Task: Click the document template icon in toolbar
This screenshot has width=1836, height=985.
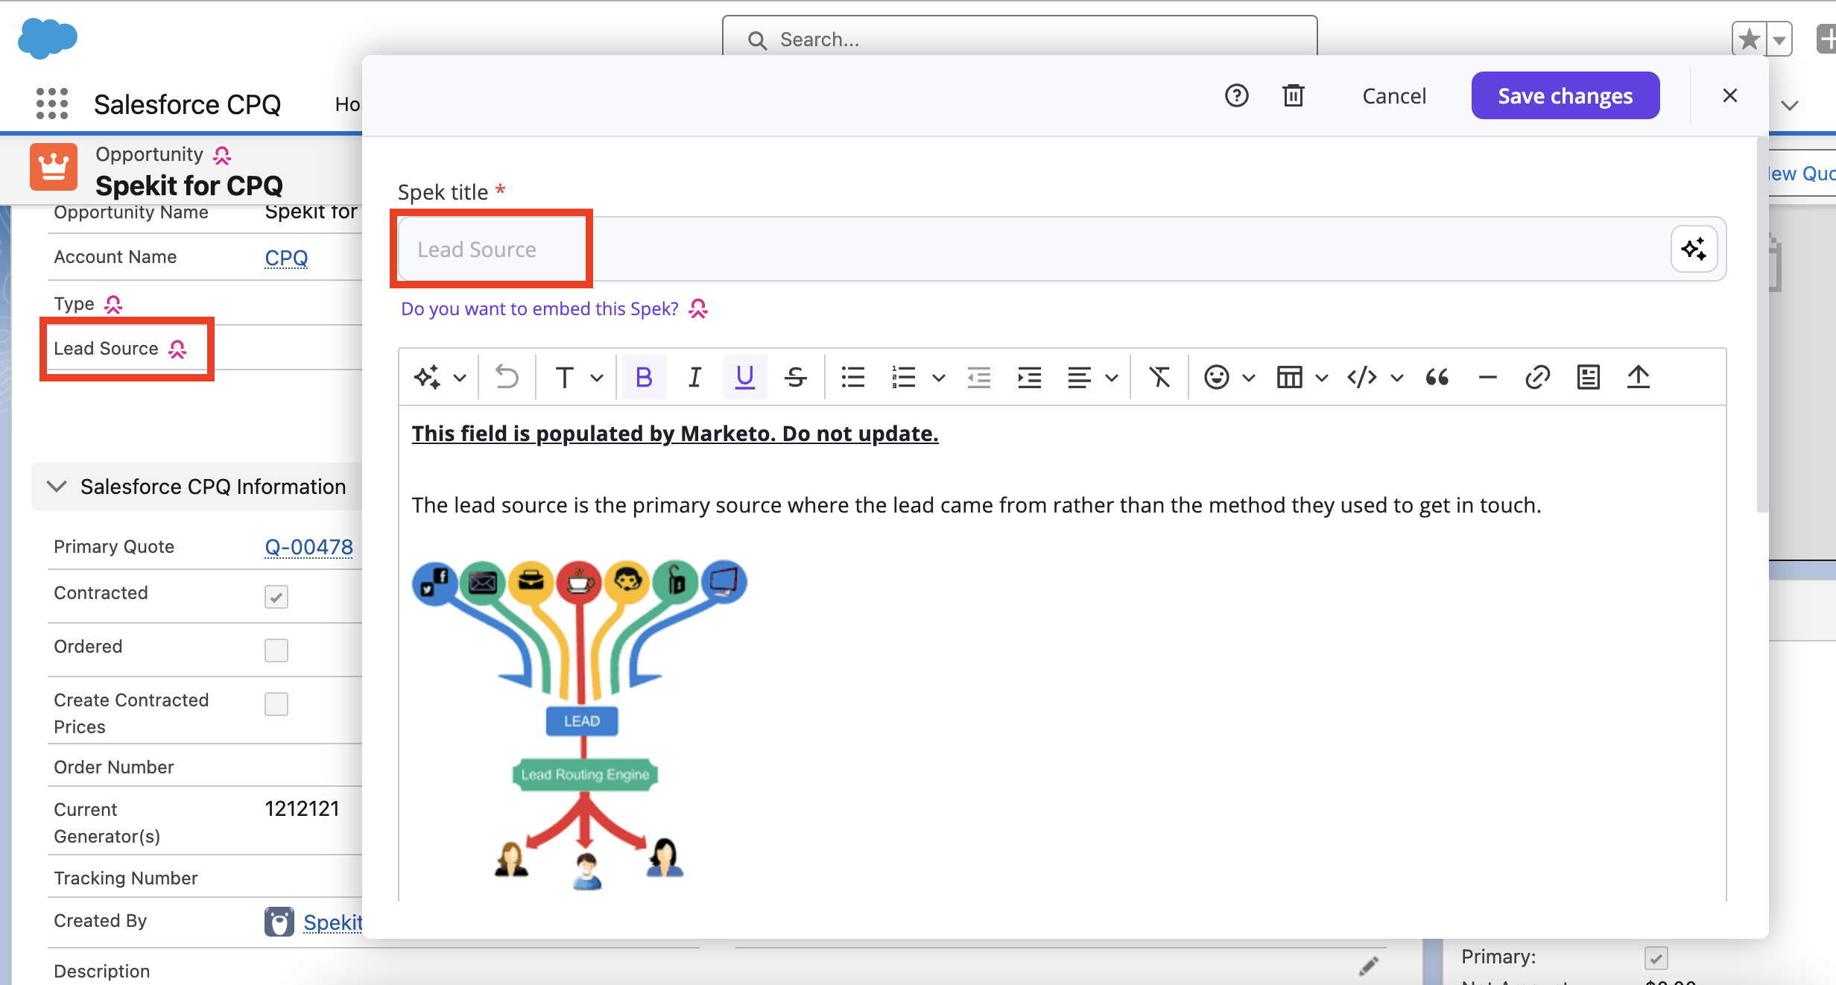Action: click(1589, 377)
